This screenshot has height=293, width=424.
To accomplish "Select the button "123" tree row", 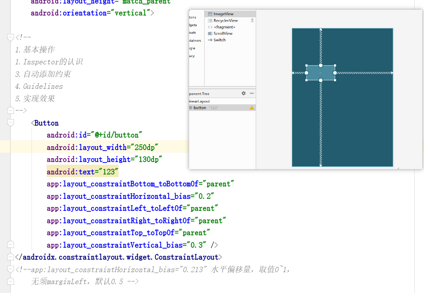I will [222, 108].
